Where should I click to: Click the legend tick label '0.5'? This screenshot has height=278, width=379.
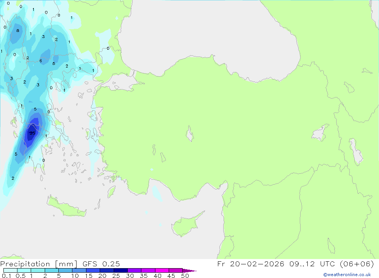tap(20, 276)
